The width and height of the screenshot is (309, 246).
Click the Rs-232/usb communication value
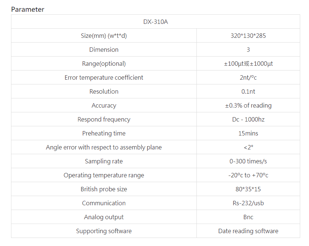click(x=248, y=203)
